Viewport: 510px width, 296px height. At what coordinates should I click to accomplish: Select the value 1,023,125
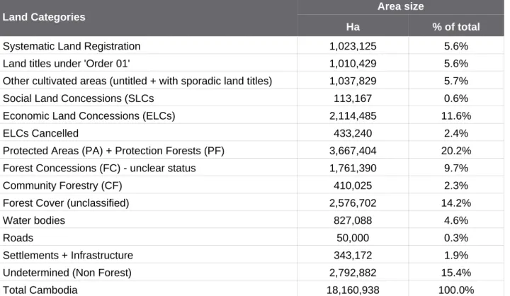353,46
